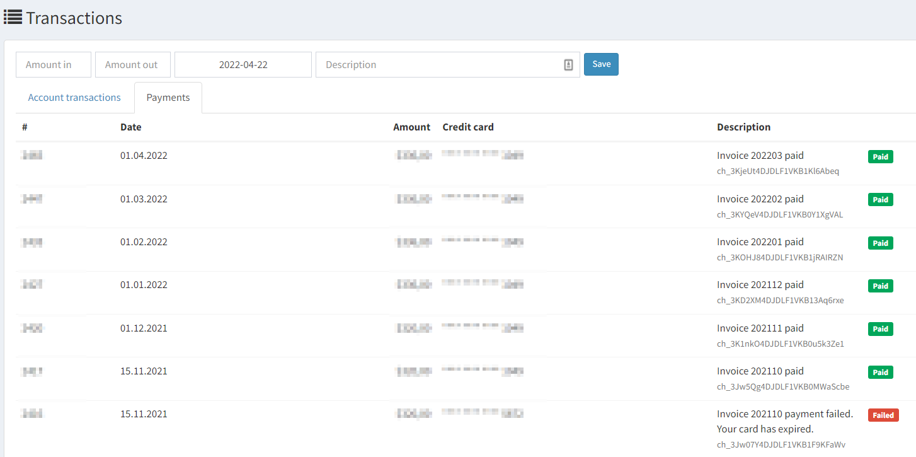Image resolution: width=916 pixels, height=457 pixels.
Task: Click the Date column header
Action: click(x=131, y=127)
